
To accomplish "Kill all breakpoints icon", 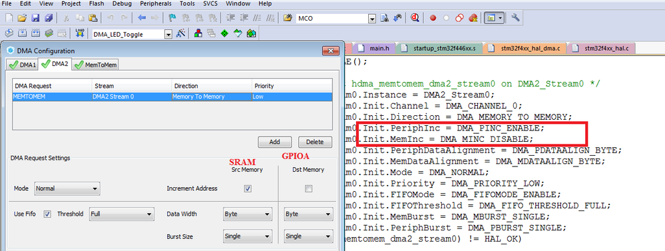I will 473,18.
